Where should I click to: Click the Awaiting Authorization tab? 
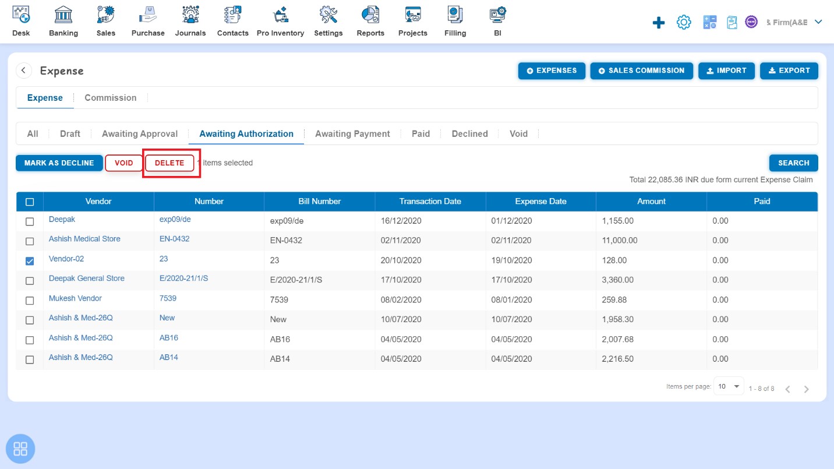point(246,133)
